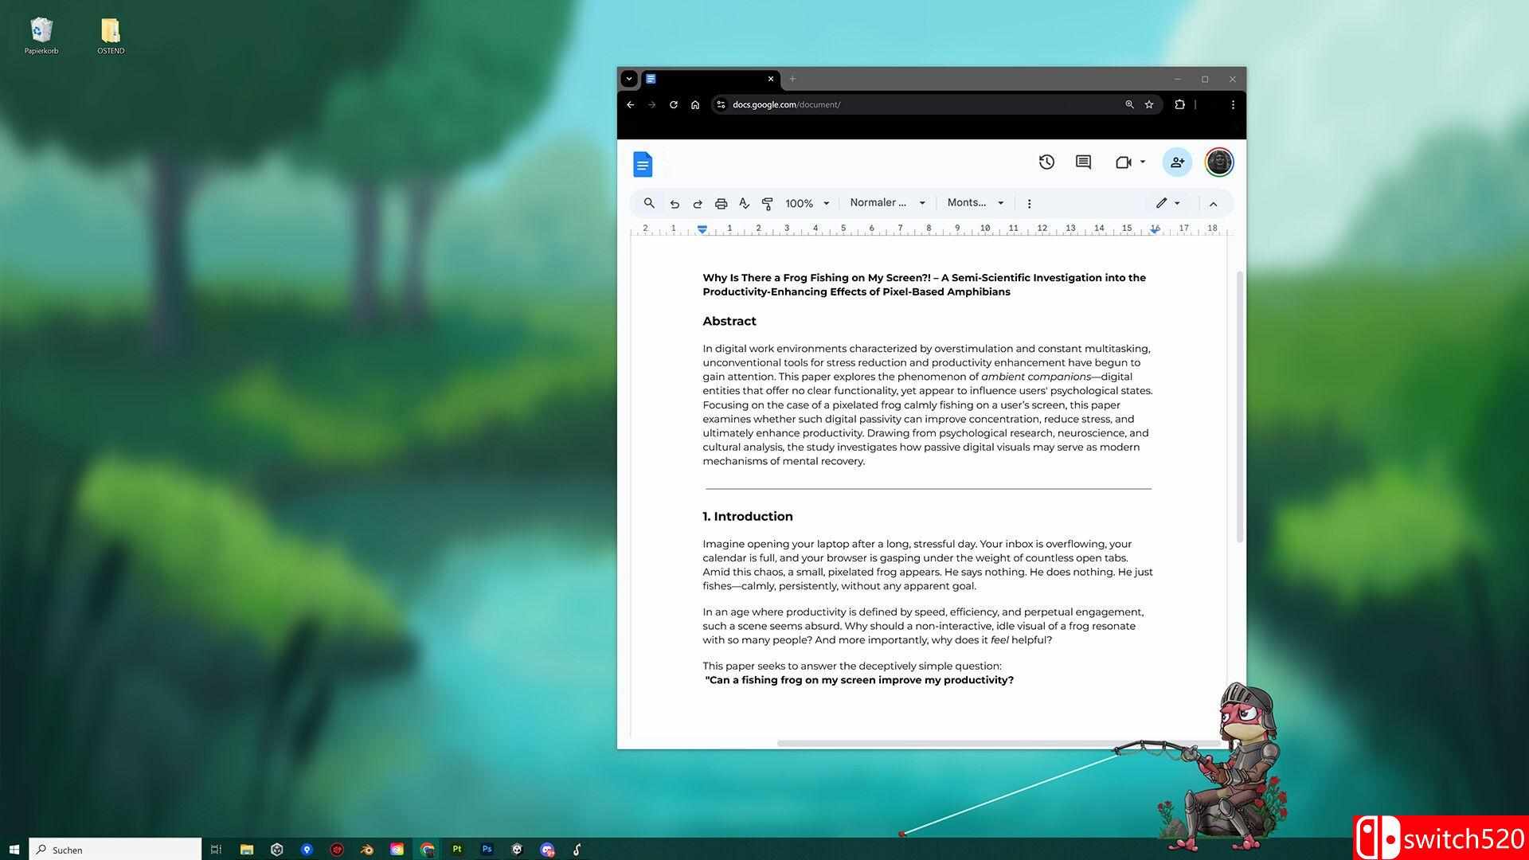
Task: Show the comments panel
Action: tap(1083, 162)
